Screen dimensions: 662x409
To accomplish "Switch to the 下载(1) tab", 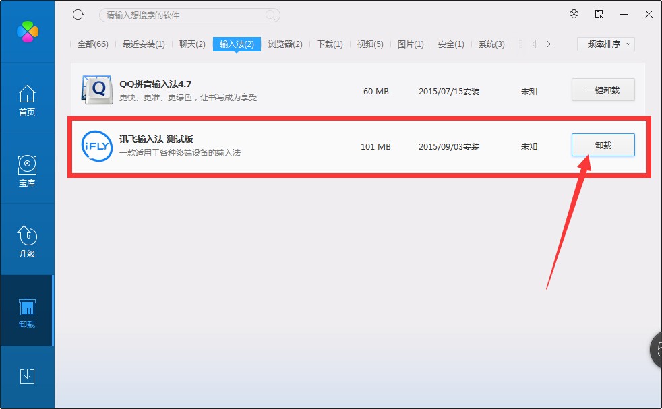I will [x=330, y=44].
